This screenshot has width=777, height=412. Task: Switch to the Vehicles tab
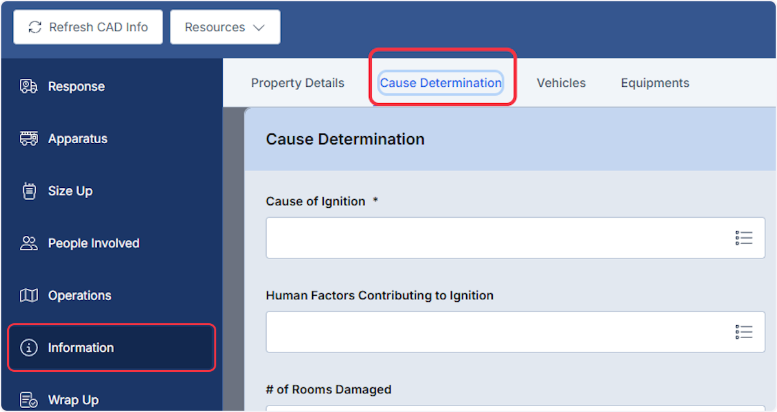coord(561,83)
